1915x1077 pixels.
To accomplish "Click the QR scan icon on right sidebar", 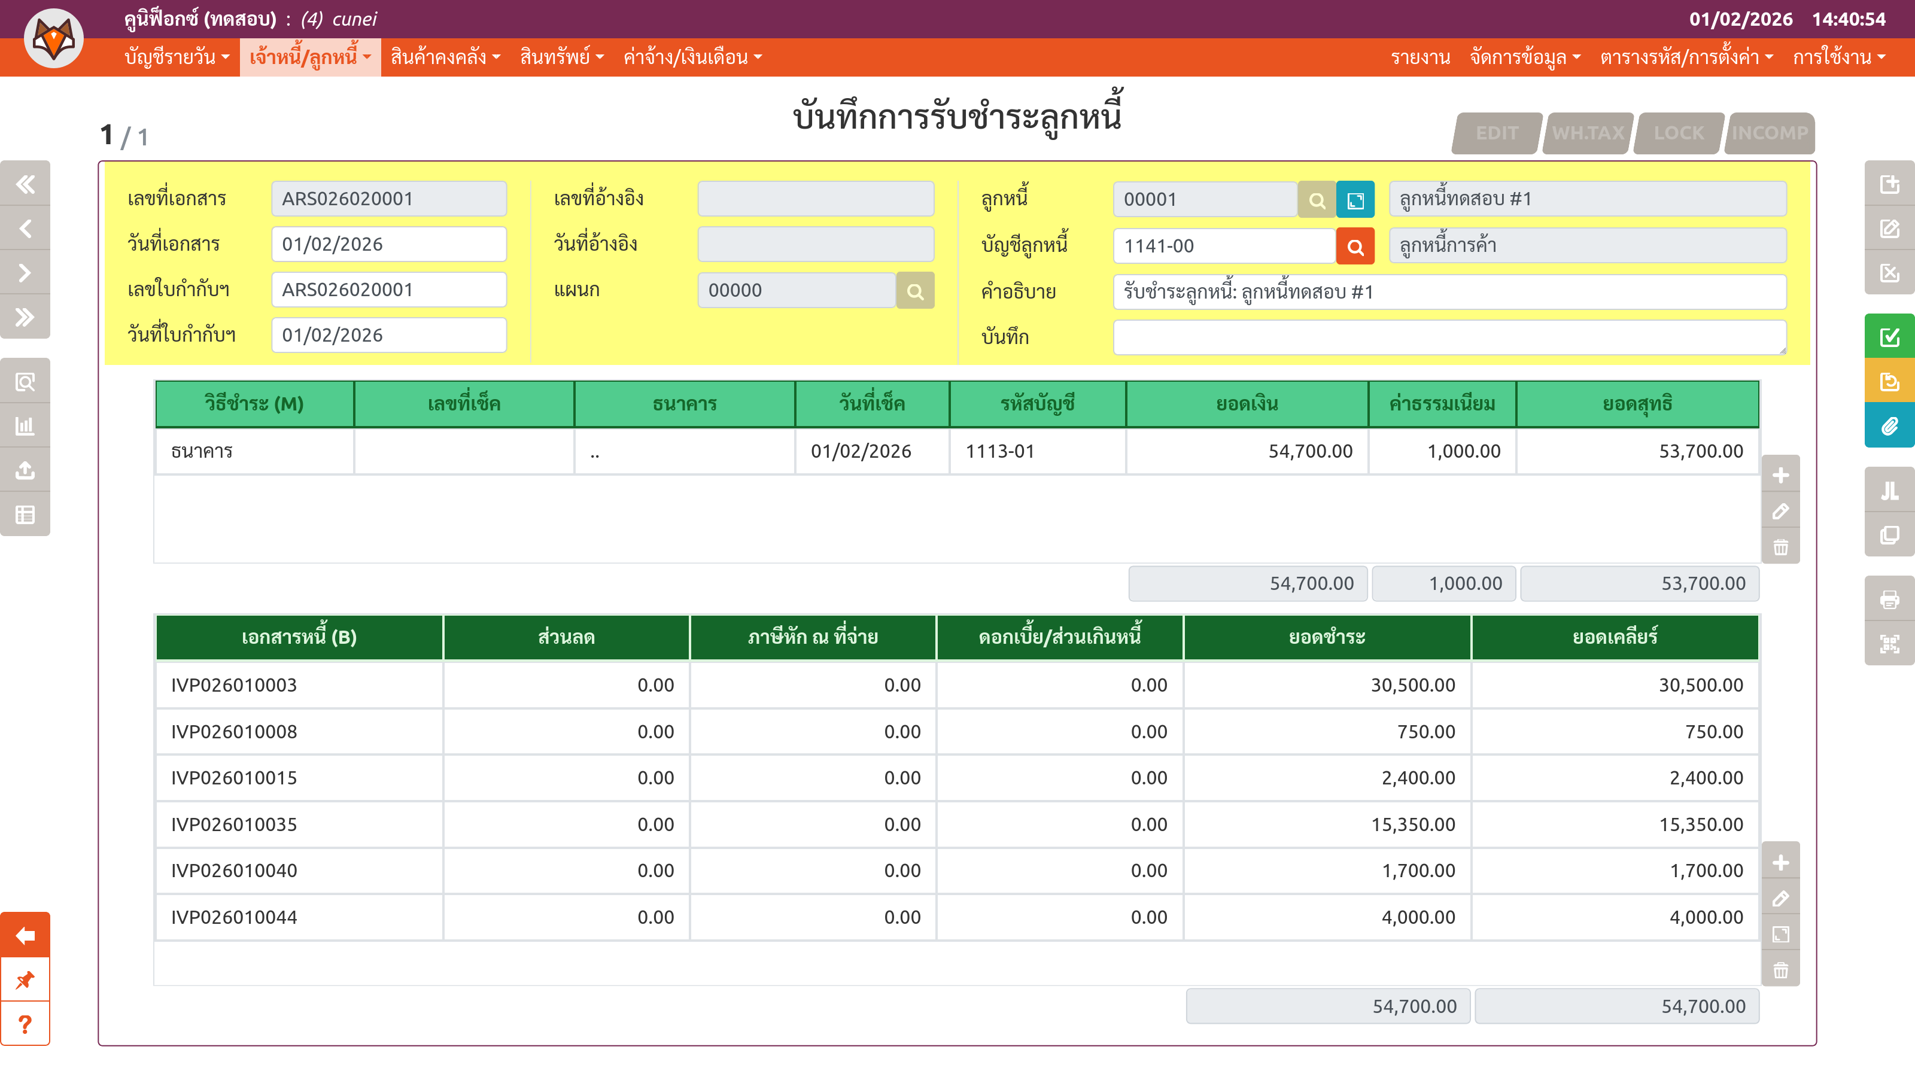I will [x=1889, y=644].
